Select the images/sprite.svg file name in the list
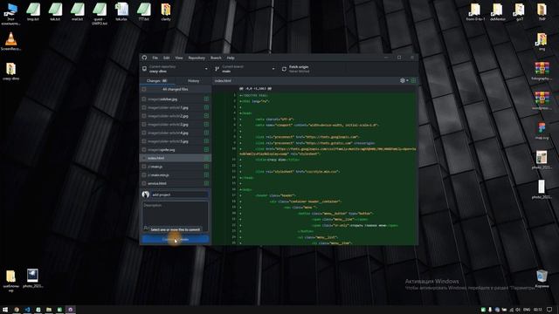The width and height of the screenshot is (559, 314). coord(161,150)
